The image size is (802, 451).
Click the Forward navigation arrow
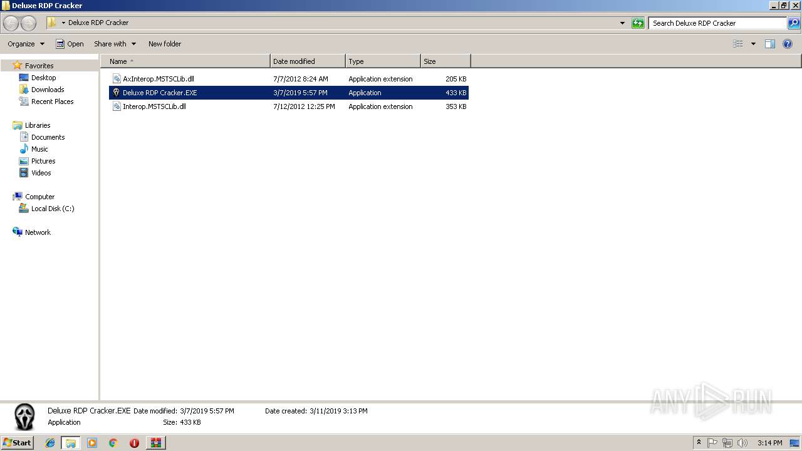tap(28, 23)
